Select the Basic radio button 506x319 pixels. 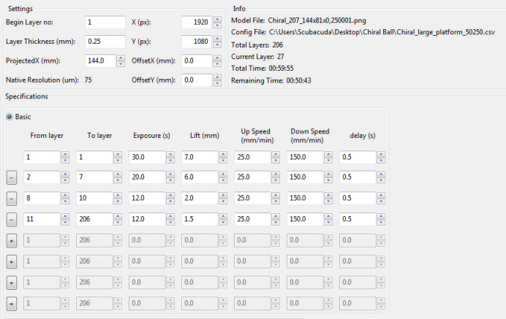coord(10,117)
